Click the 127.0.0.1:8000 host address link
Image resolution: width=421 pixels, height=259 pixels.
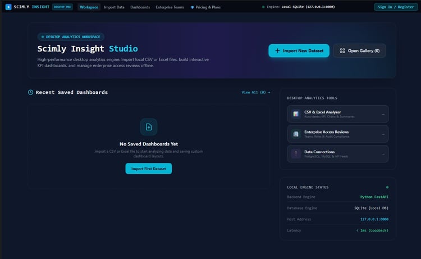374,219
